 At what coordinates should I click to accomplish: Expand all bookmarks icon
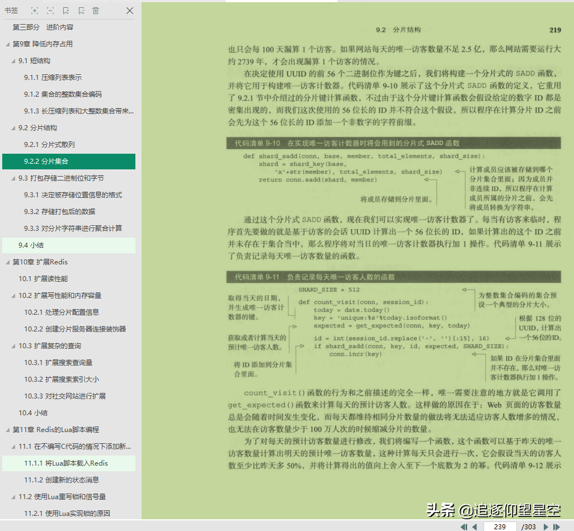[35, 11]
